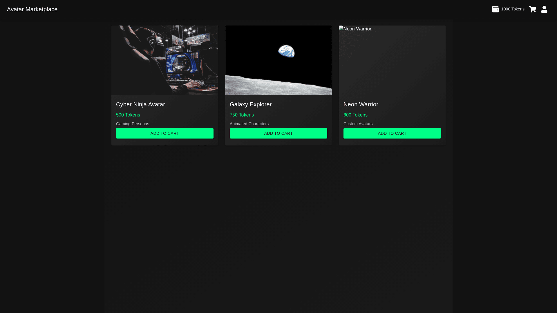Add Cyber Ninja Avatar to cart

[164, 133]
